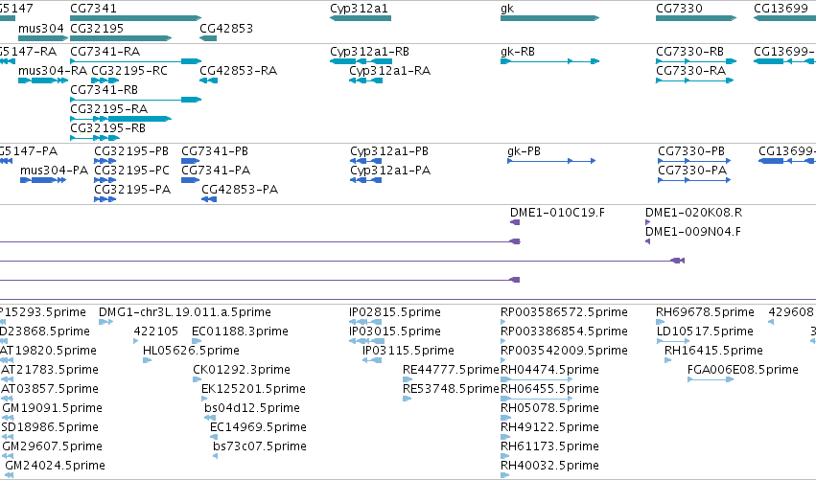Select EST RH49122.5prime
Image resolution: width=816 pixels, height=480 pixels.
click(x=504, y=437)
